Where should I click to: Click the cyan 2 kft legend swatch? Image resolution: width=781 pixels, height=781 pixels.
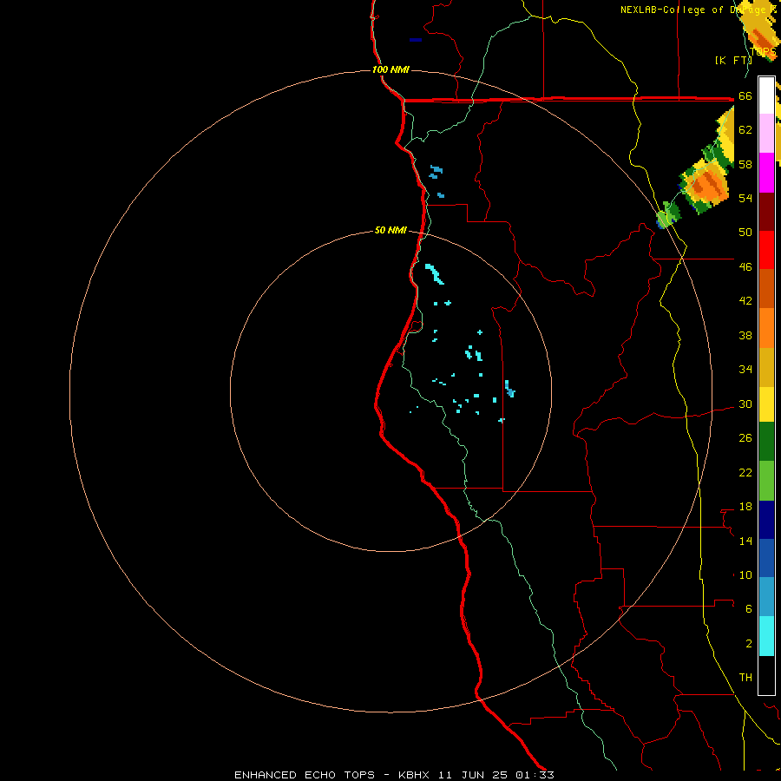tap(766, 636)
